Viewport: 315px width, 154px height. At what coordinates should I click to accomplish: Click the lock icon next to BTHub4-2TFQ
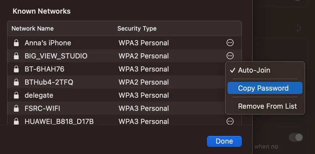[16, 82]
